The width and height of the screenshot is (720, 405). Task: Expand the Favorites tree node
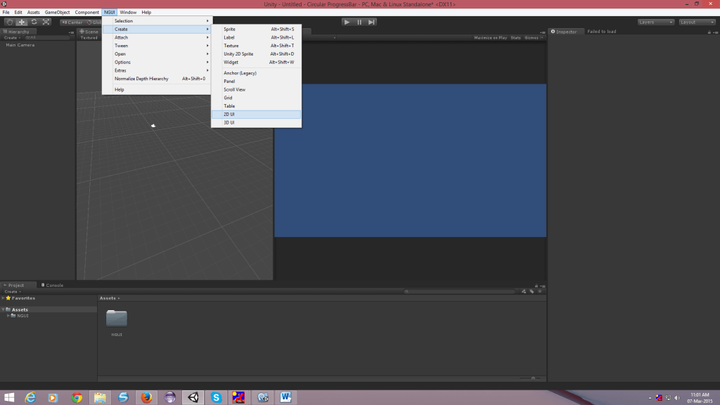click(x=4, y=298)
